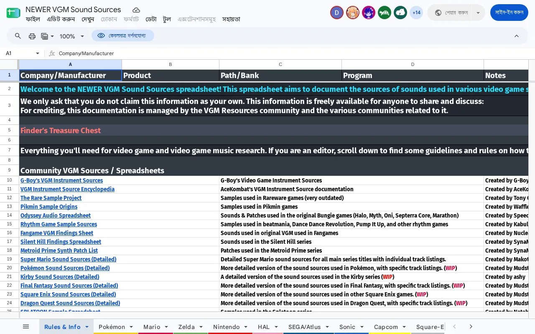The image size is (535, 334).
Task: Open the Pokémon tab dropdown arrow
Action: tap(131, 327)
